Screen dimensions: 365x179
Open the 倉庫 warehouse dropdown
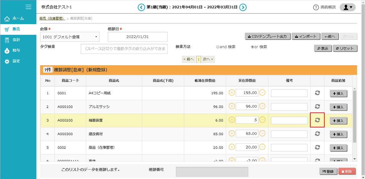(x=70, y=37)
